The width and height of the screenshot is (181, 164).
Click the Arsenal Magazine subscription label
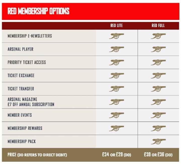[31, 102]
